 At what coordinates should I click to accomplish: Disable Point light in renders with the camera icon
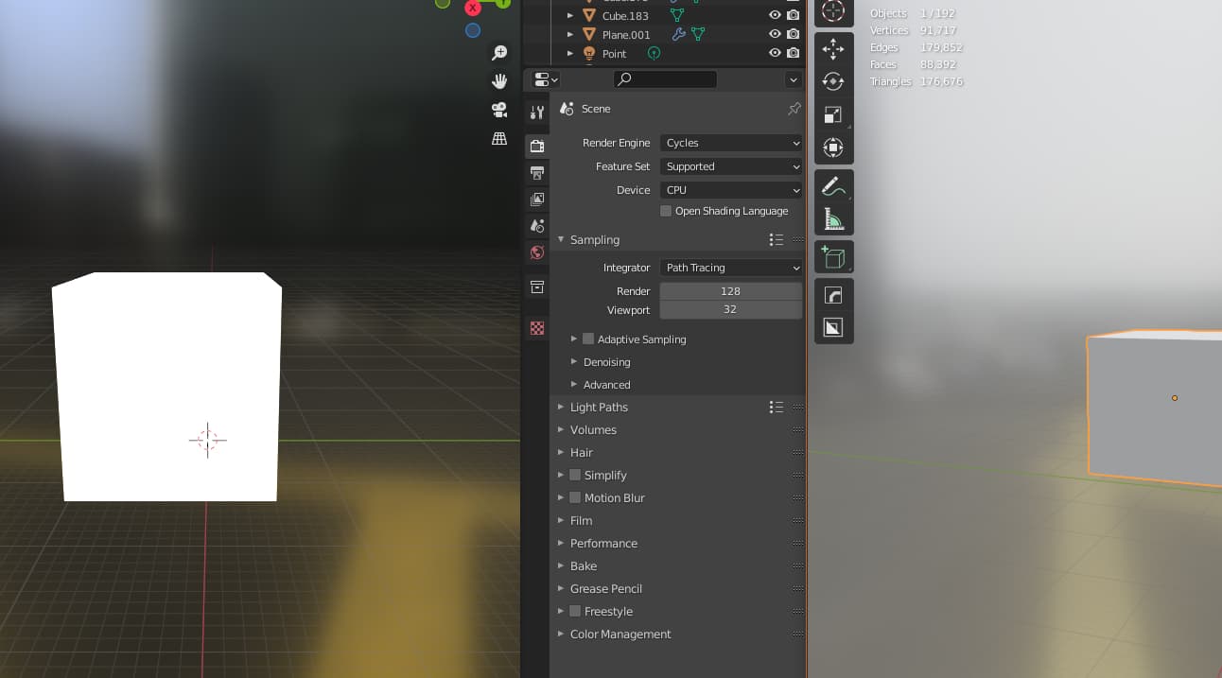793,53
